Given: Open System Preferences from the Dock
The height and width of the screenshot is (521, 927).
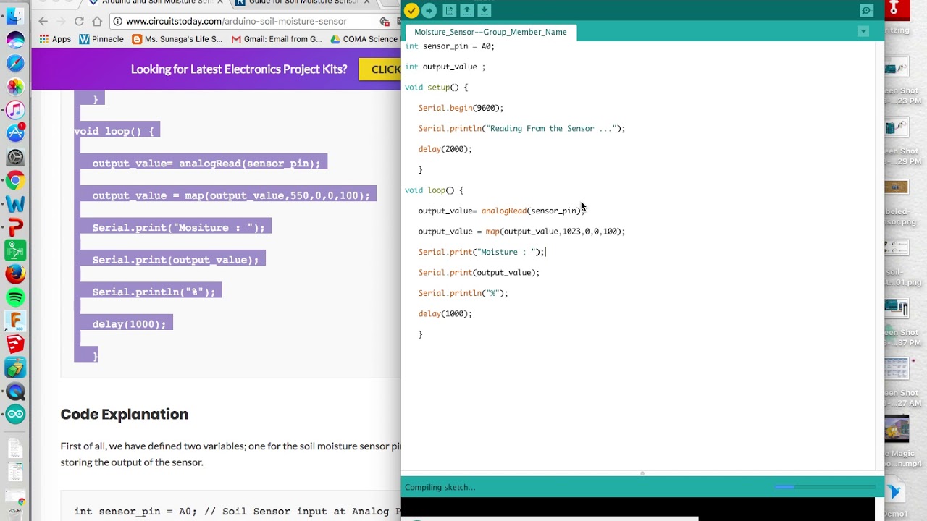Looking at the screenshot, I should [x=15, y=157].
